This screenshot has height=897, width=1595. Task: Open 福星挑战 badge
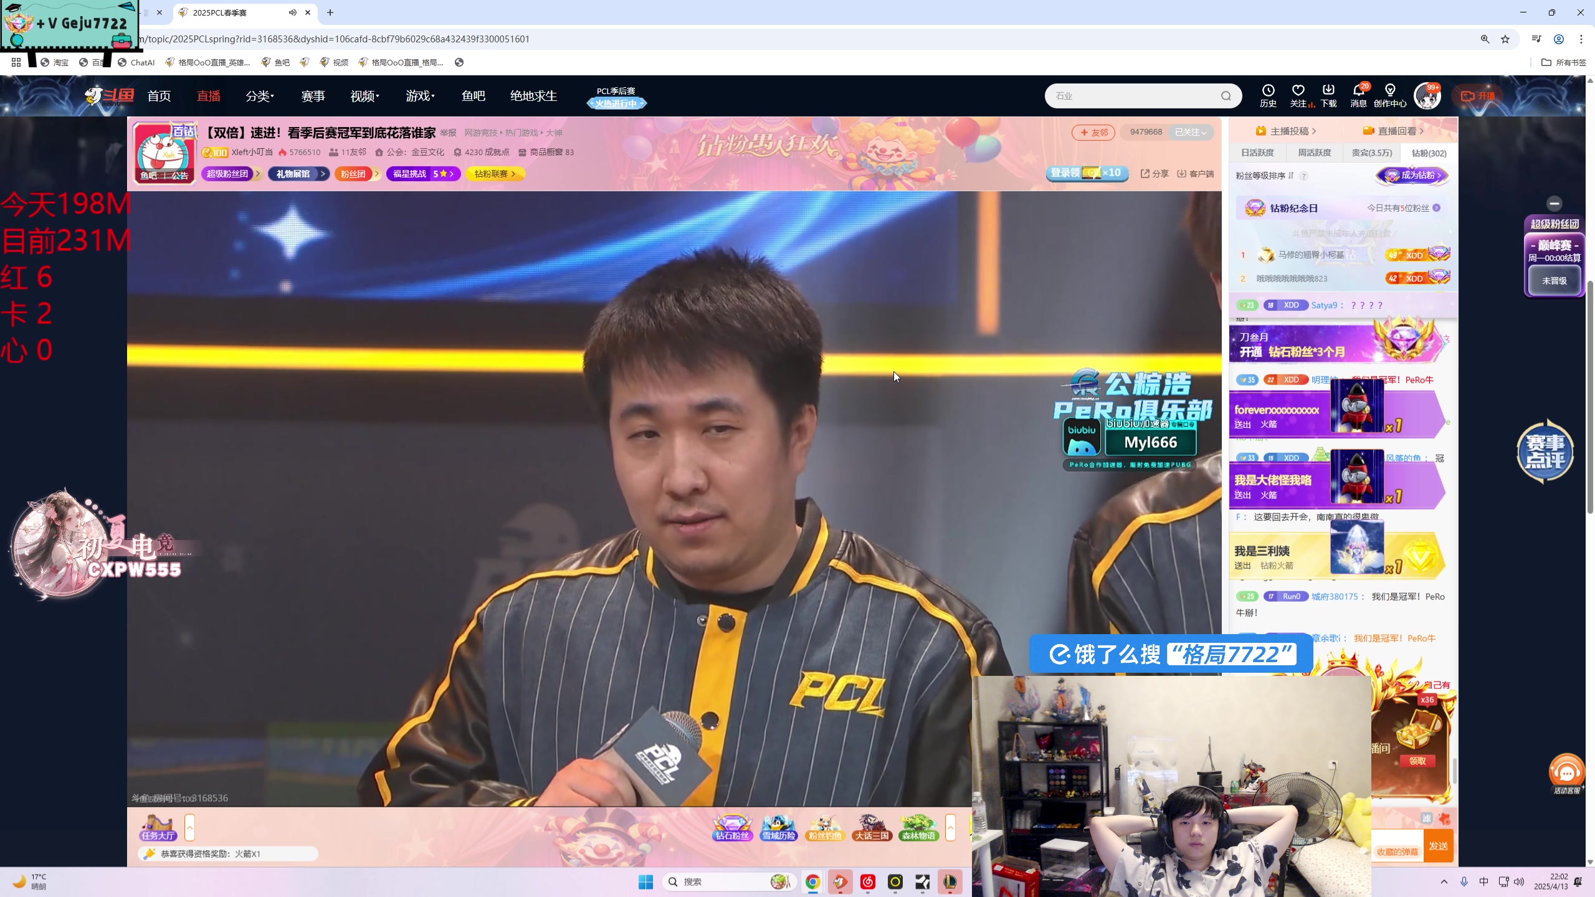(423, 174)
